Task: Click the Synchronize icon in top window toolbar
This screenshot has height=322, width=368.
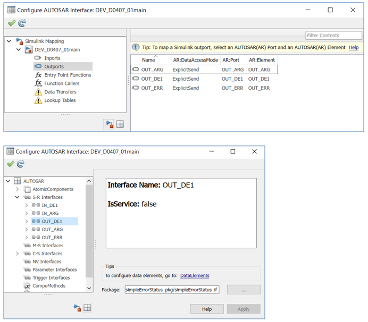Action: (x=22, y=23)
